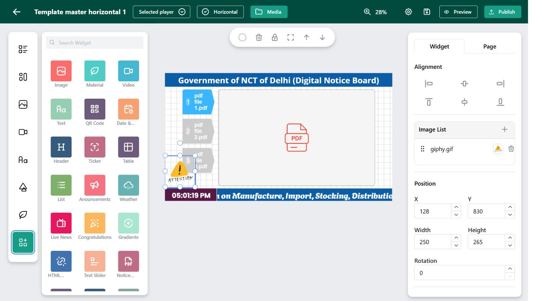Lock the selected widget

pyautogui.click(x=275, y=37)
